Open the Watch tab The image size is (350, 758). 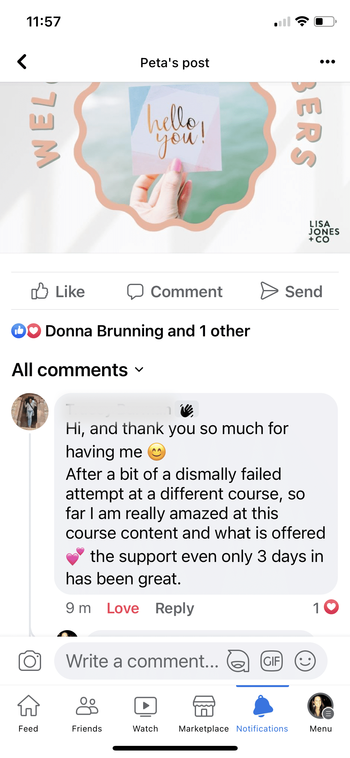point(145,713)
